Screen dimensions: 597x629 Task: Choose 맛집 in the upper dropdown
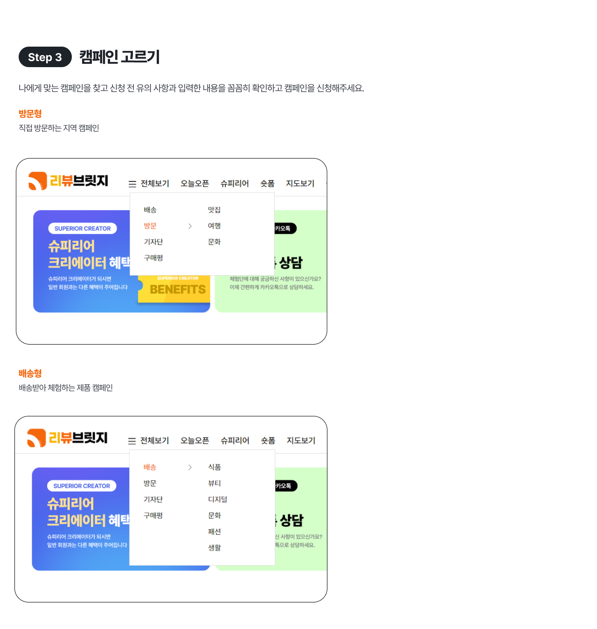pyautogui.click(x=214, y=210)
